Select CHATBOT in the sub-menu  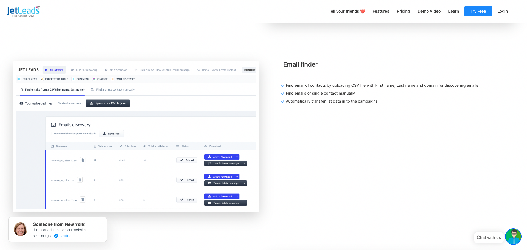pos(100,79)
